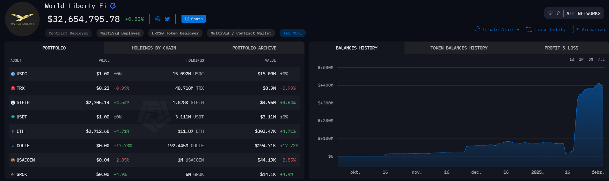Click the USDT asset name

click(x=22, y=117)
